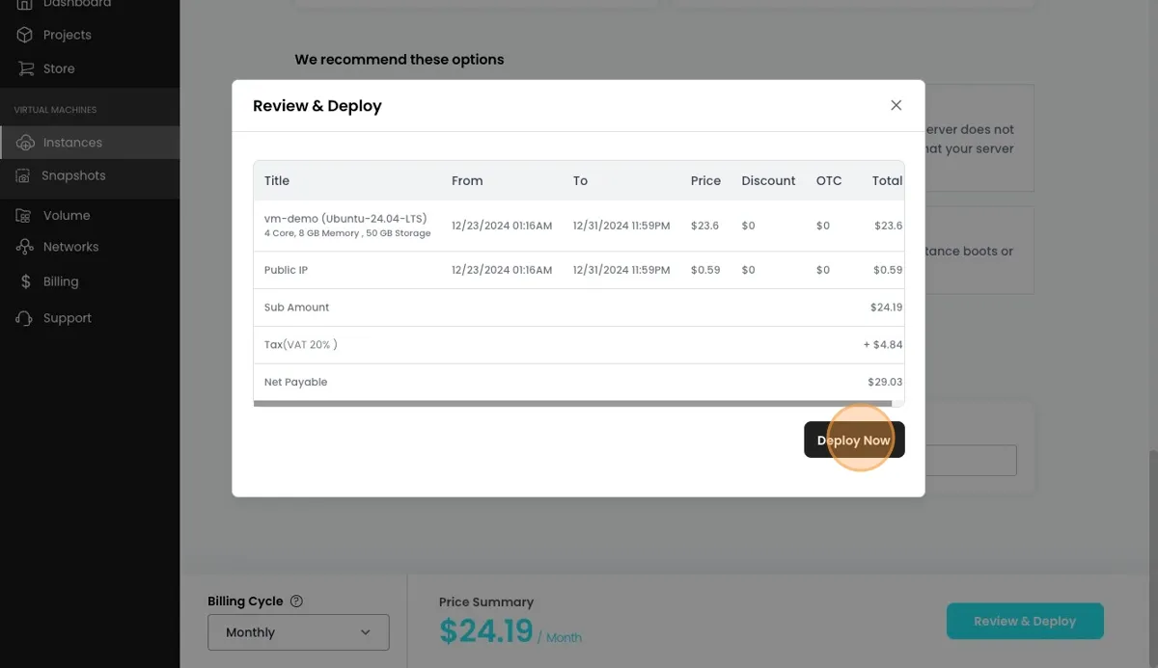Close the Review & Deploy dialog
Screen dimensions: 1158x668
pos(896,105)
